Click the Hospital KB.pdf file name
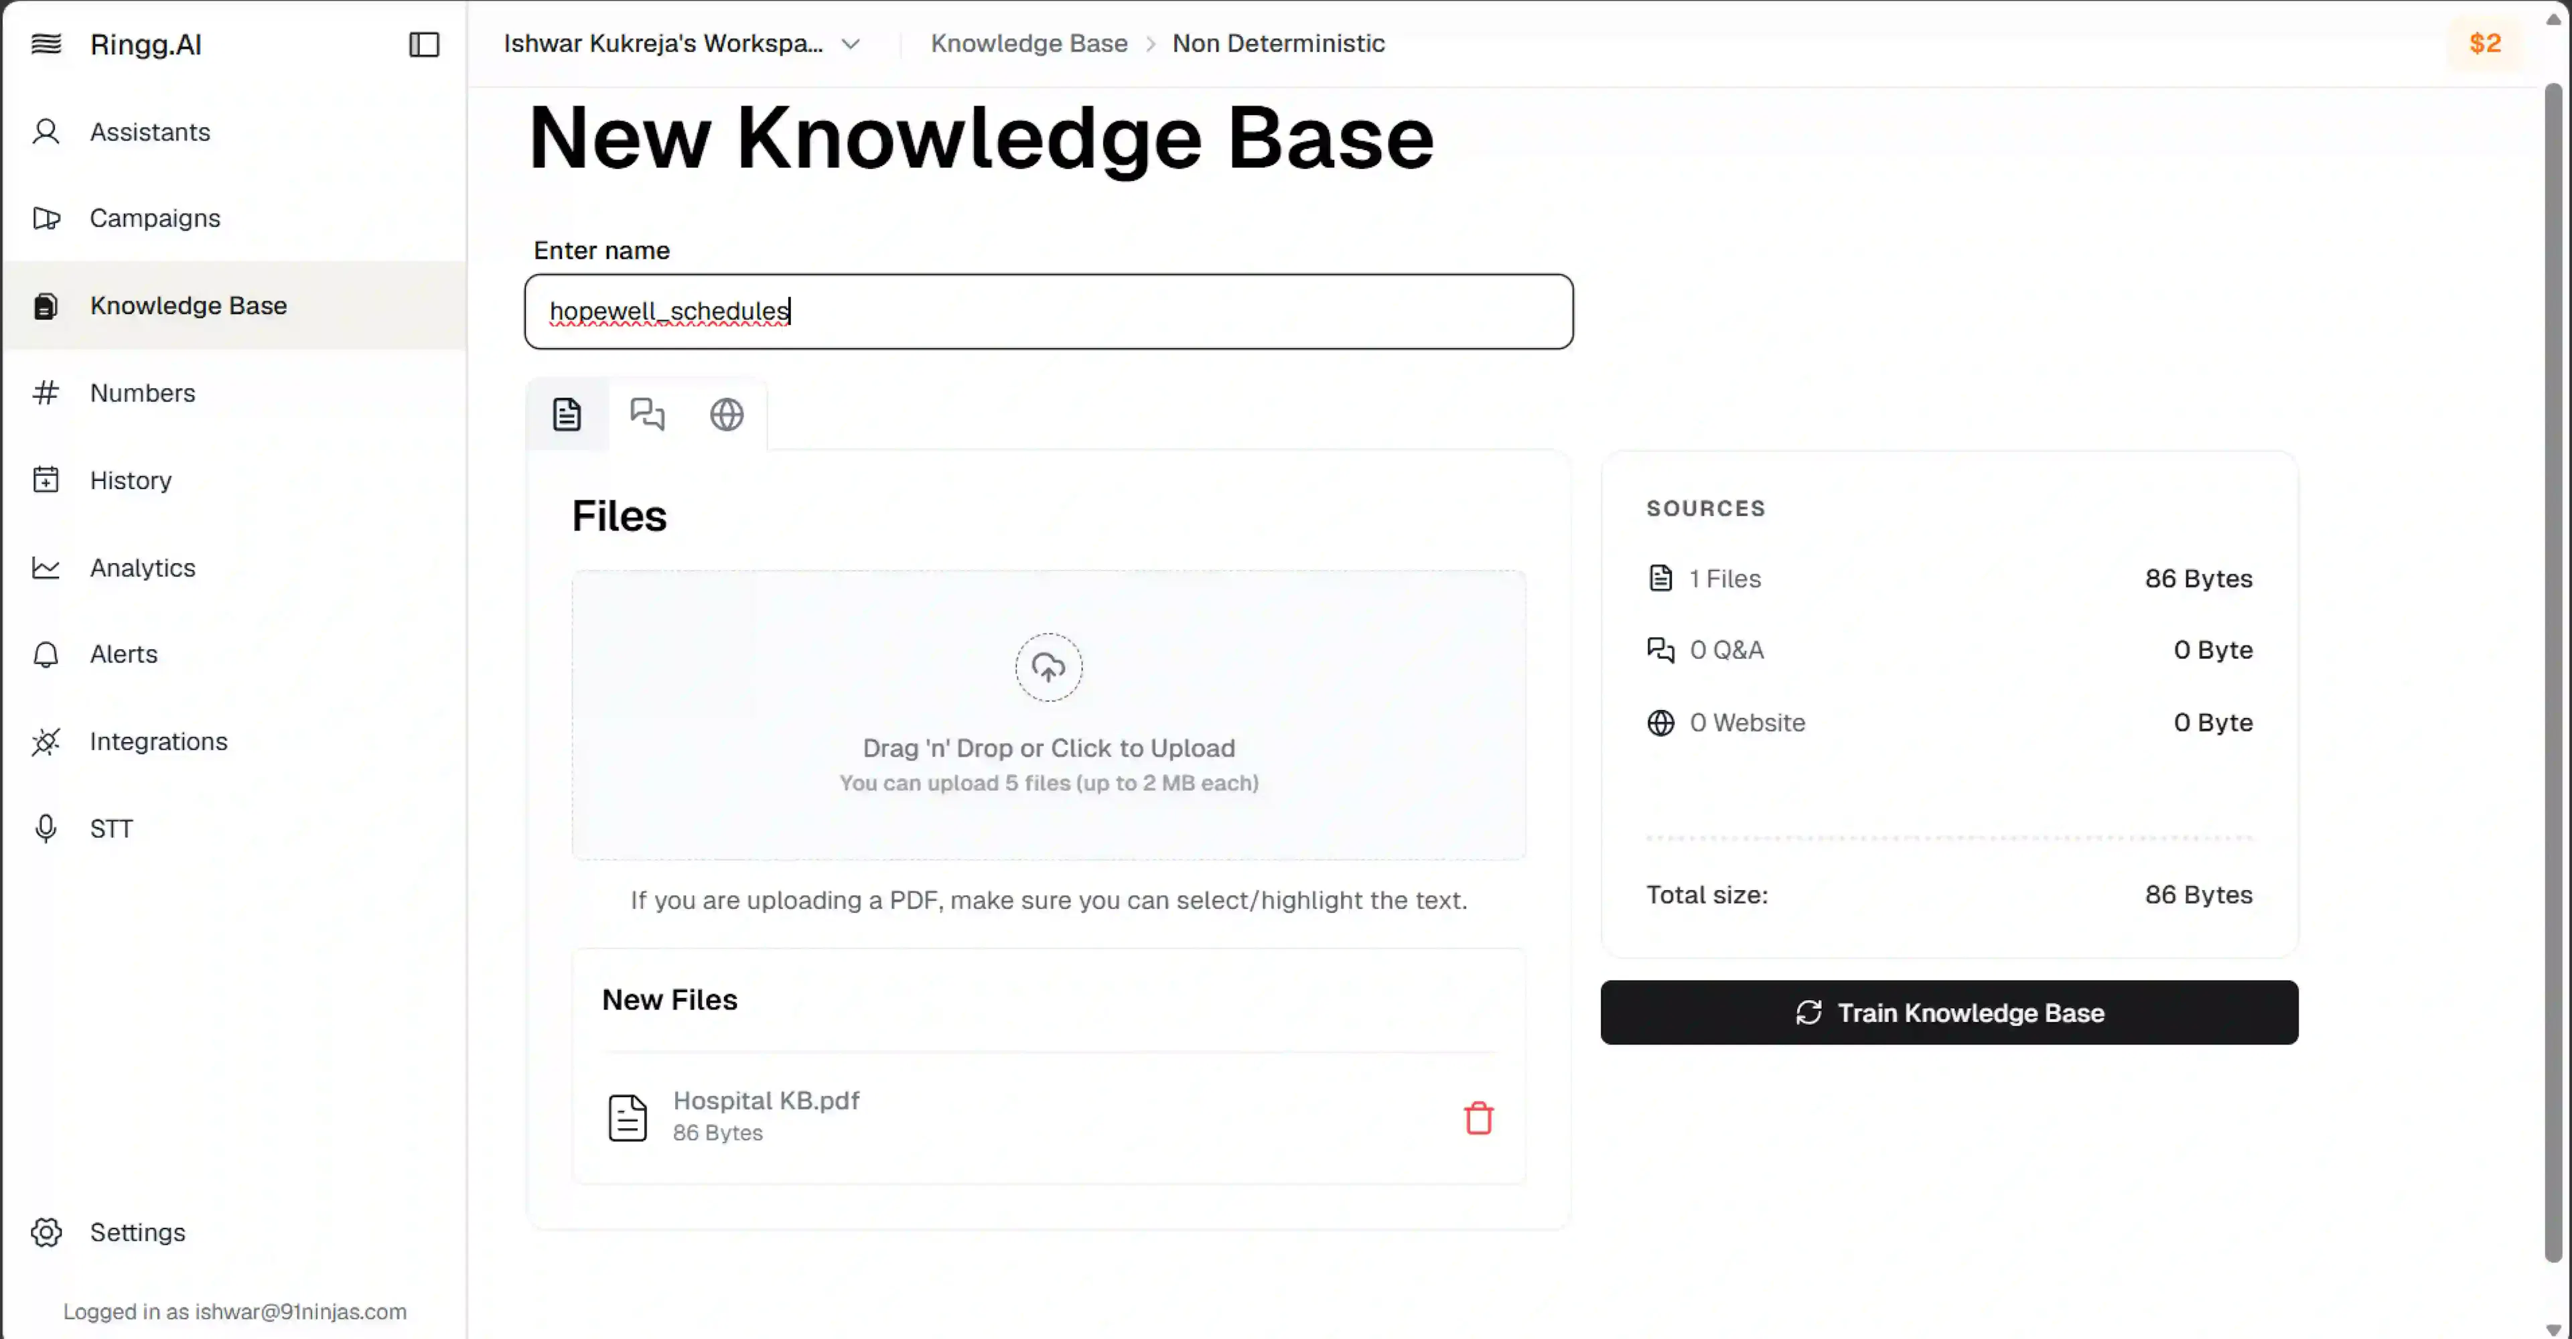This screenshot has height=1339, width=2572. pyautogui.click(x=766, y=1101)
